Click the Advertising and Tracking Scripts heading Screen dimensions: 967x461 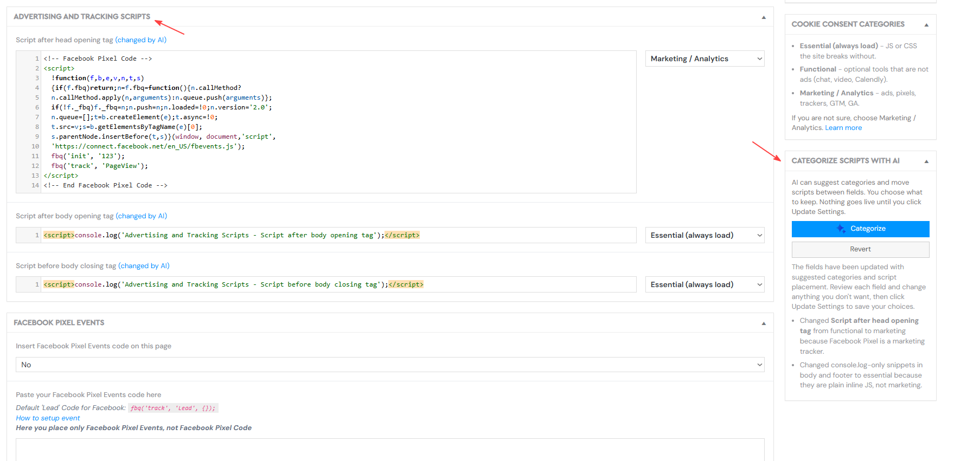click(82, 17)
